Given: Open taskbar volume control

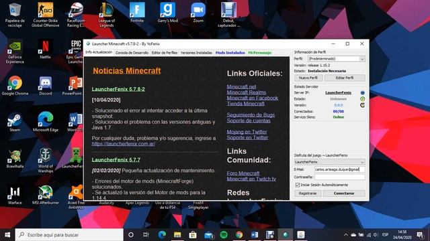Looking at the screenshot, I should coord(376,235).
